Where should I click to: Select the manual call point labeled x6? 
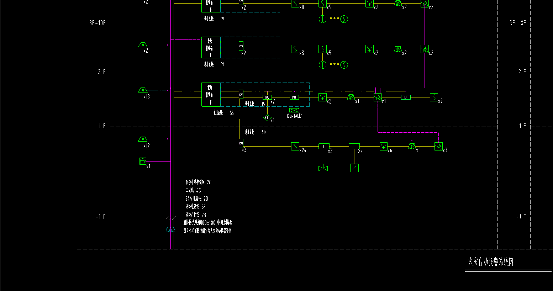tap(383, 146)
